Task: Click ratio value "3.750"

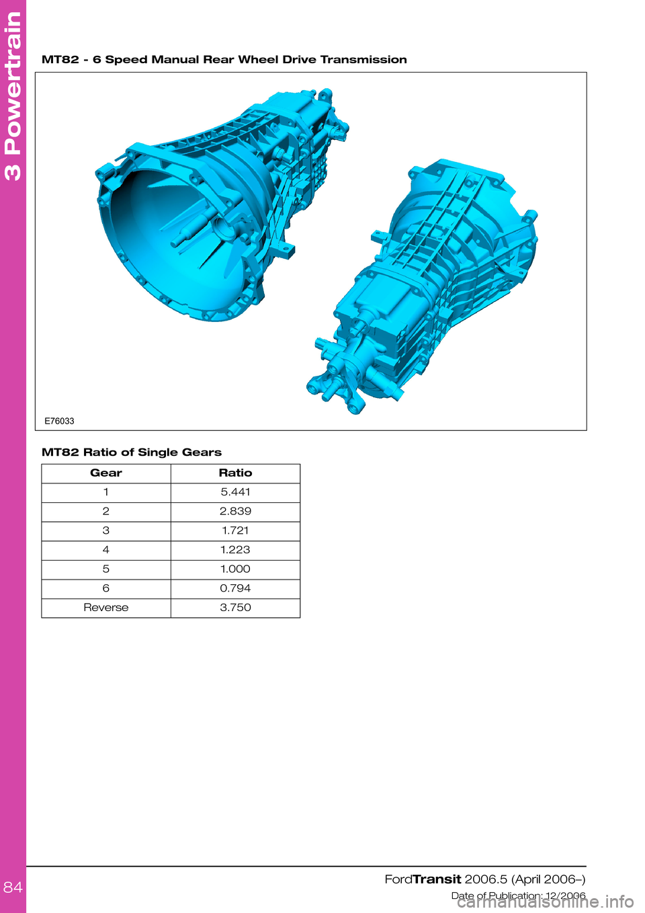Action: (x=235, y=608)
